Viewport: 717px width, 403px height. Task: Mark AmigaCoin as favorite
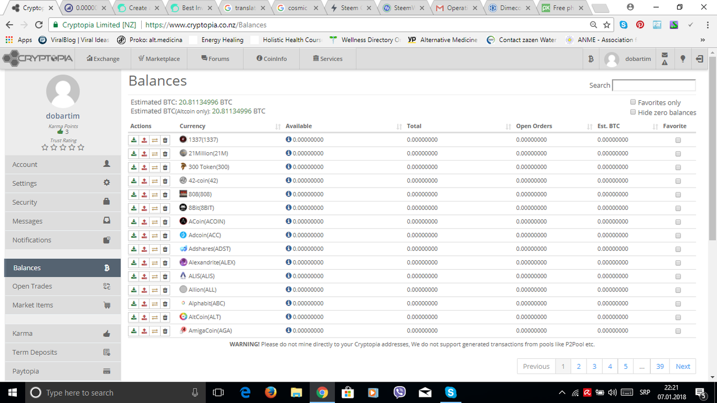pyautogui.click(x=678, y=331)
